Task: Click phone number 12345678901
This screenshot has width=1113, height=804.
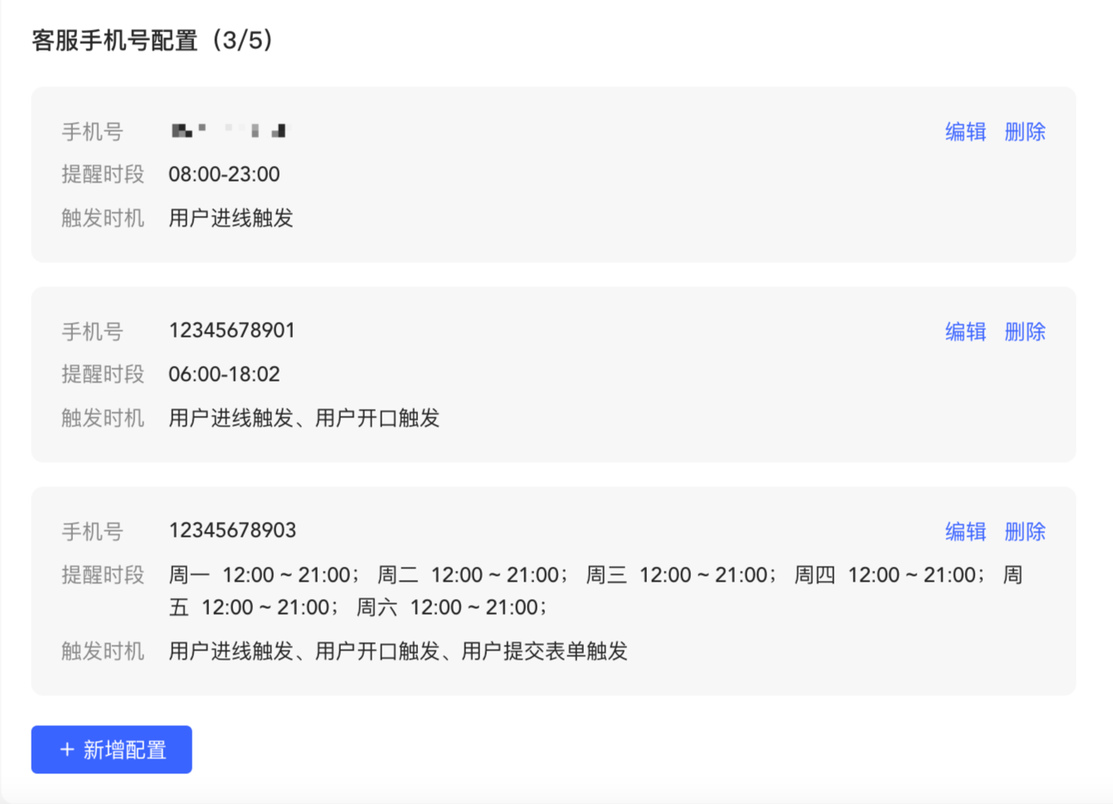Action: click(x=231, y=329)
